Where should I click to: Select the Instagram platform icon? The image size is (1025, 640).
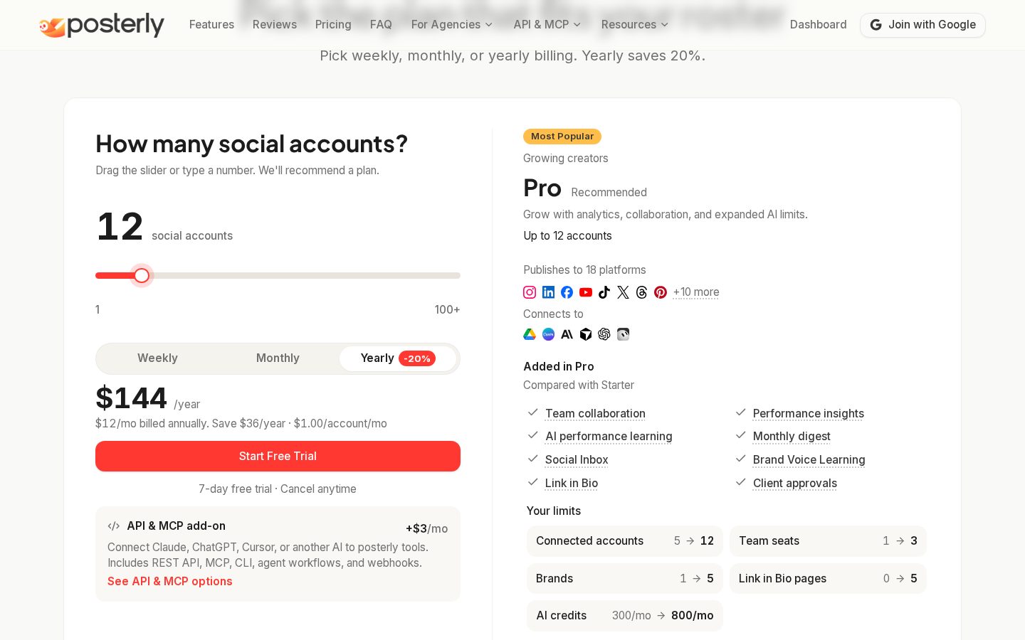point(530,292)
